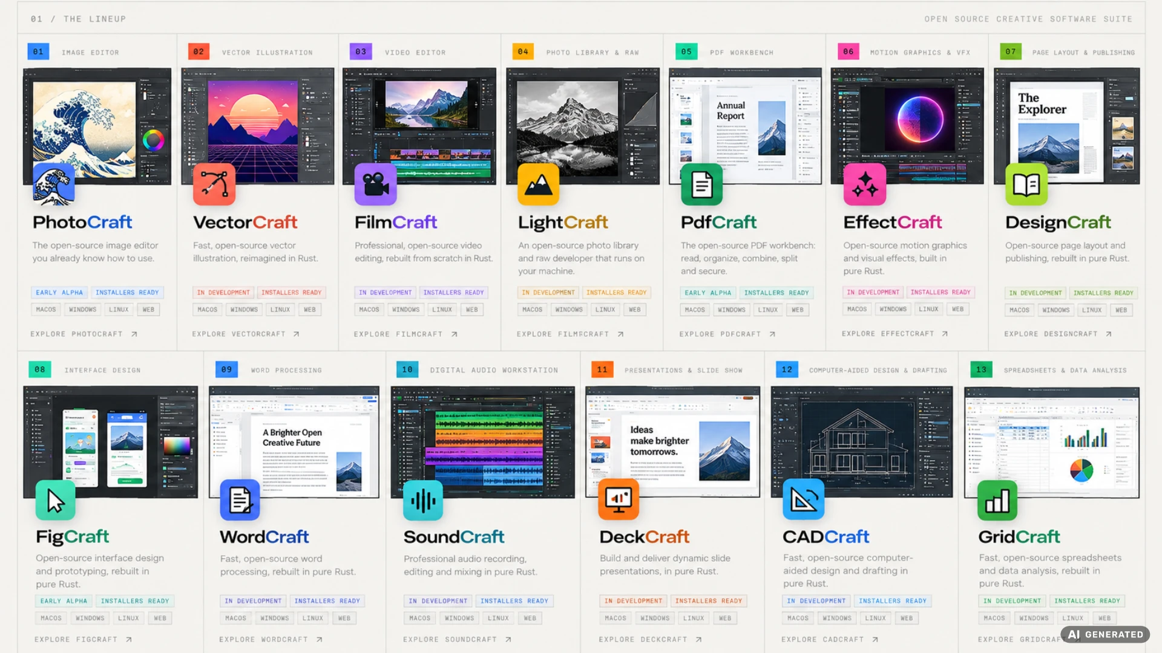
Task: Open PhotoCraft image editor screenshot thumbnail
Action: coord(97,126)
